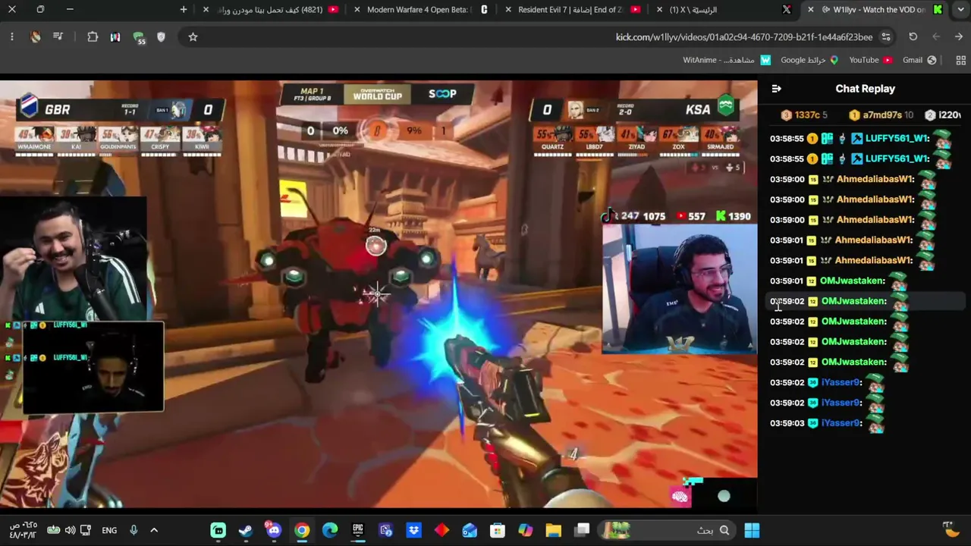The image size is (971, 546).
Task: Click the shield extension icon
Action: point(161,36)
